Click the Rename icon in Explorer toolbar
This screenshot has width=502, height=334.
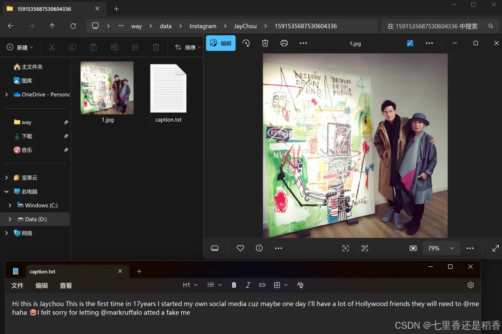(x=114, y=47)
